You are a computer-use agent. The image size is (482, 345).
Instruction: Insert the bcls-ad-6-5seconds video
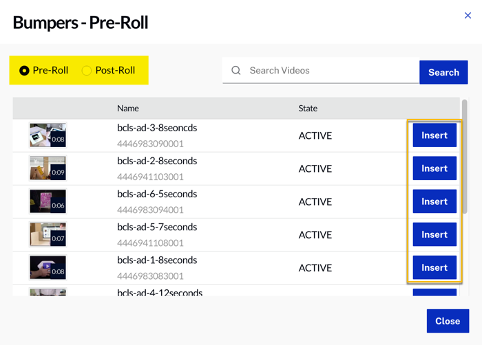tap(434, 201)
